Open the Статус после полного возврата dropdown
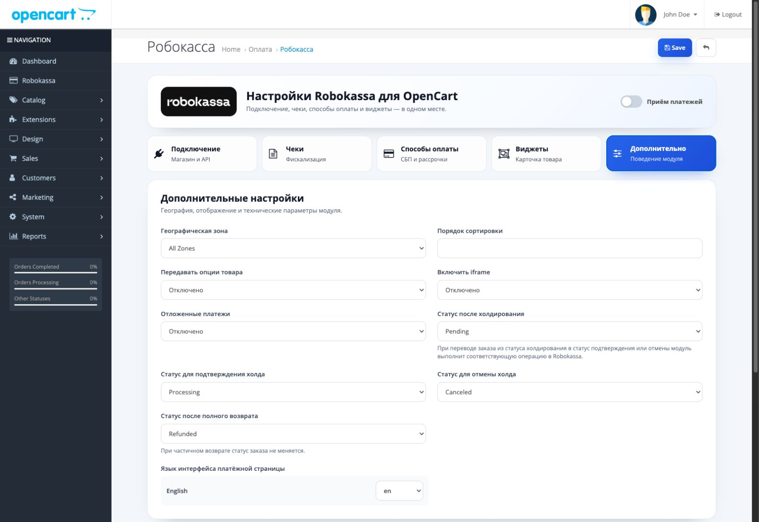 click(x=293, y=434)
